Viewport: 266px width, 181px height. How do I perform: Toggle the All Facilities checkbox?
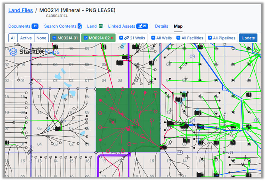pyautogui.click(x=179, y=38)
